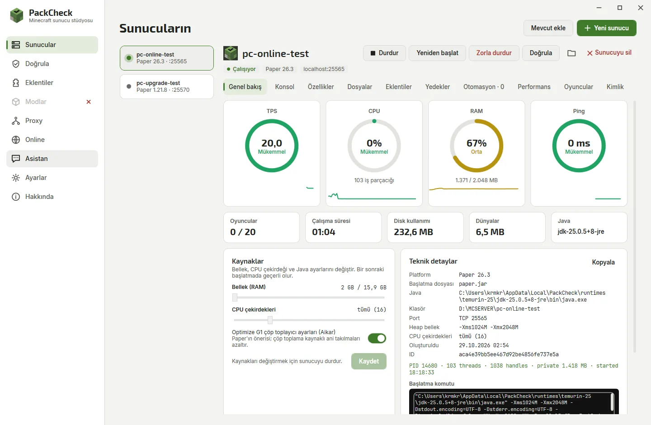Click the Proxy network icon
Viewport: 651px width, 425px height.
tap(16, 121)
